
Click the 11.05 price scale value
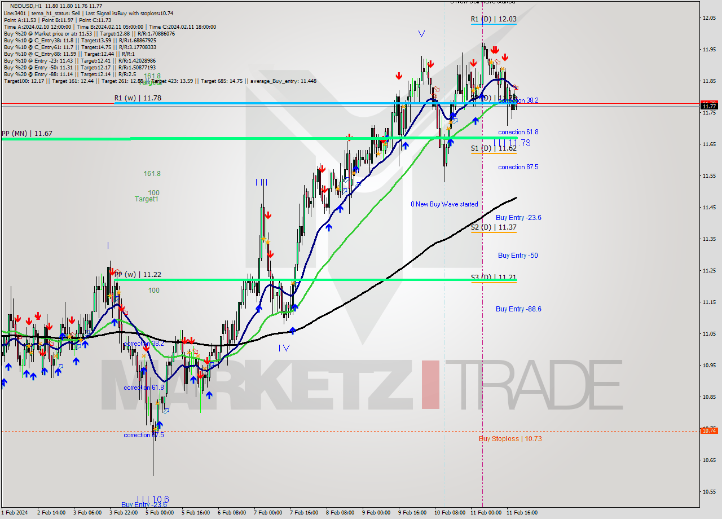pos(710,334)
